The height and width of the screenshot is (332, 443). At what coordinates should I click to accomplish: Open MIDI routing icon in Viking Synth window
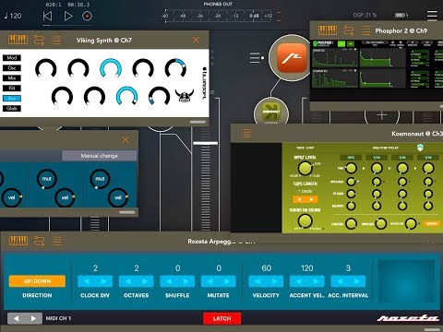(39, 40)
